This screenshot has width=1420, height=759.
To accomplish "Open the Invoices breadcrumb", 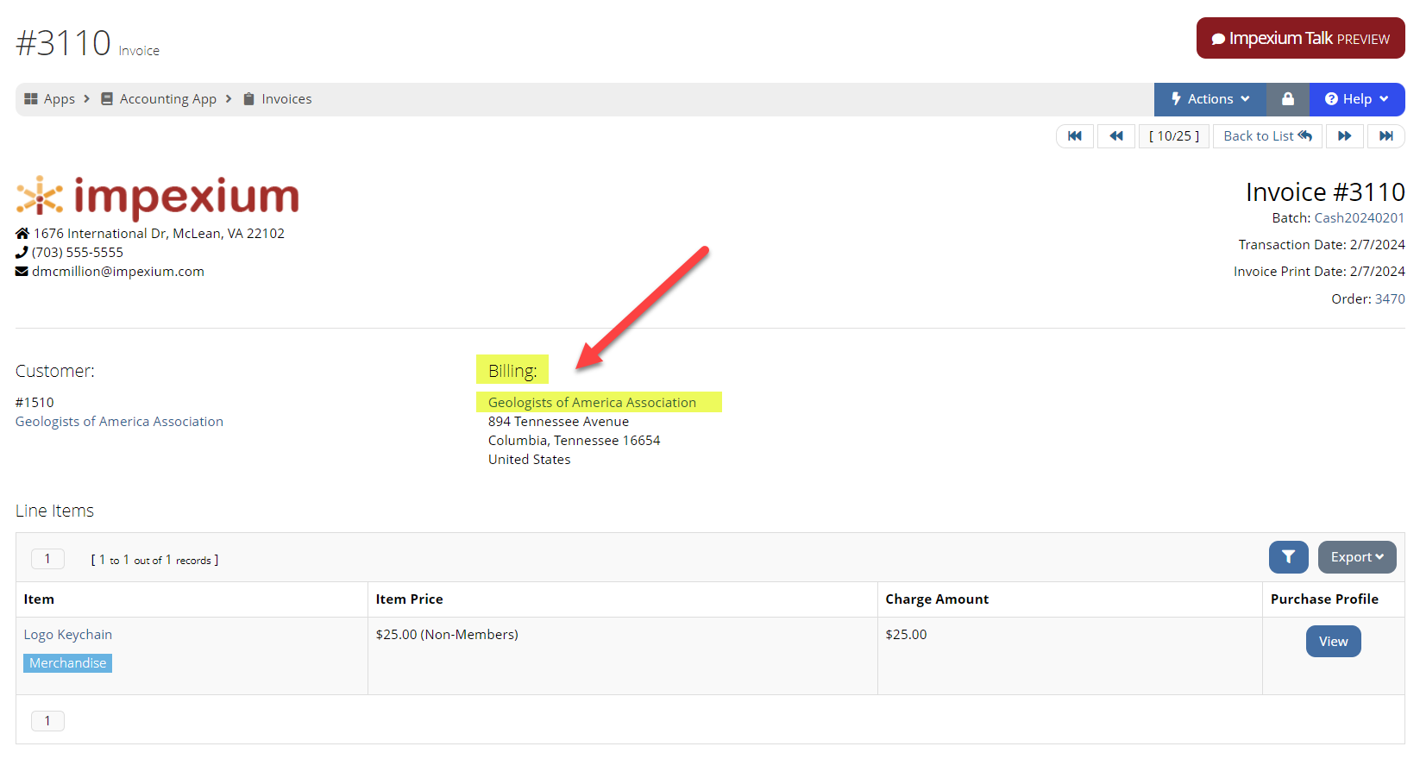I will click(x=277, y=99).
